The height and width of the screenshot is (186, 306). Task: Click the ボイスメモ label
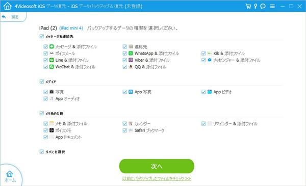63,130
